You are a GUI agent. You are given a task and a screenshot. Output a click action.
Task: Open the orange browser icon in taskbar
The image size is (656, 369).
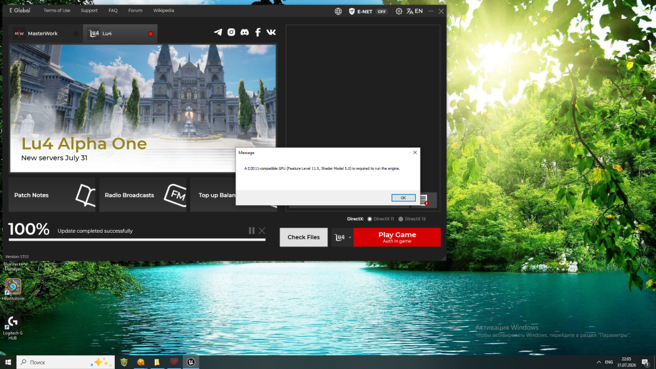click(x=140, y=362)
